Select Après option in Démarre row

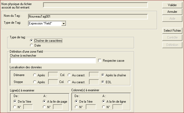(35, 75)
